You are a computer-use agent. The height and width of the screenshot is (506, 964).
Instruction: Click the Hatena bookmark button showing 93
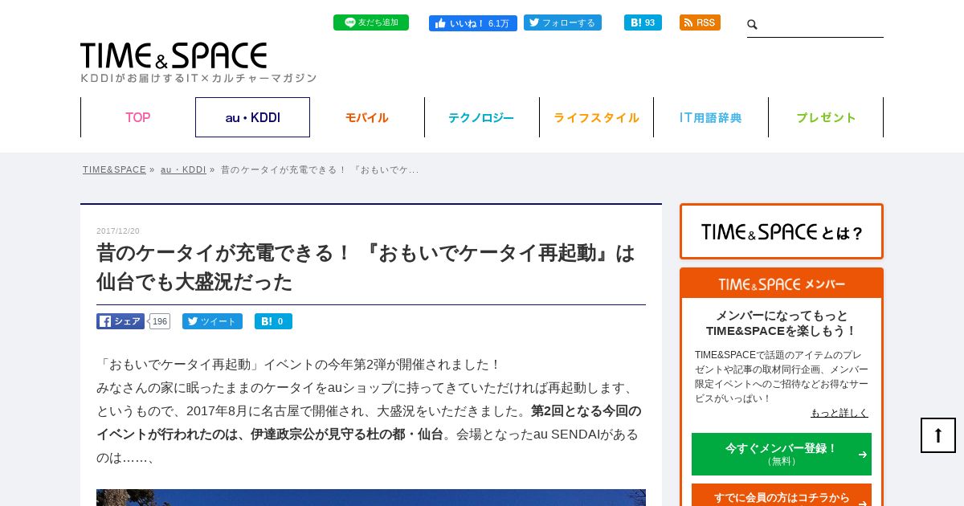pyautogui.click(x=643, y=22)
